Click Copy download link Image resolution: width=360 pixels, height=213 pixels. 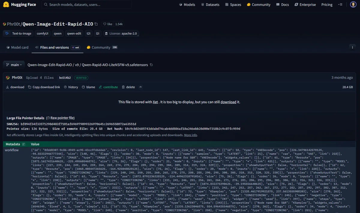[44, 87]
